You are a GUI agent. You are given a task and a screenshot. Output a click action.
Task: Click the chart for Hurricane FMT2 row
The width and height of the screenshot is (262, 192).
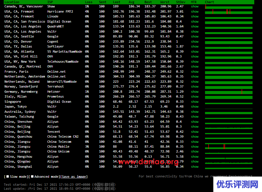pyautogui.click(x=229, y=11)
